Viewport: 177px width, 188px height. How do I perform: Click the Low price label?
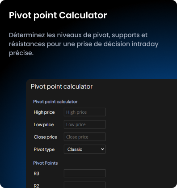click(x=44, y=124)
